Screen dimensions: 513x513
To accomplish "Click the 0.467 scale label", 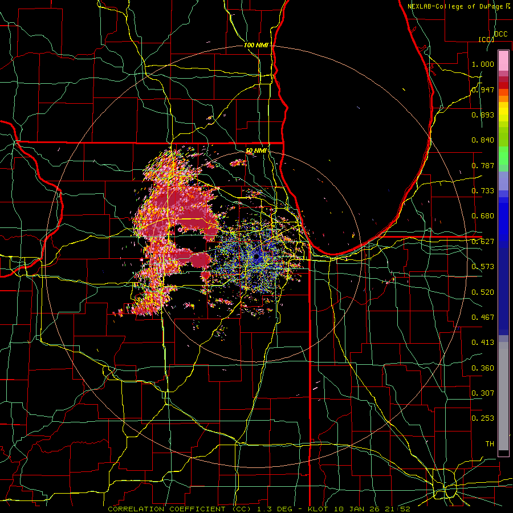I will pyautogui.click(x=483, y=317).
